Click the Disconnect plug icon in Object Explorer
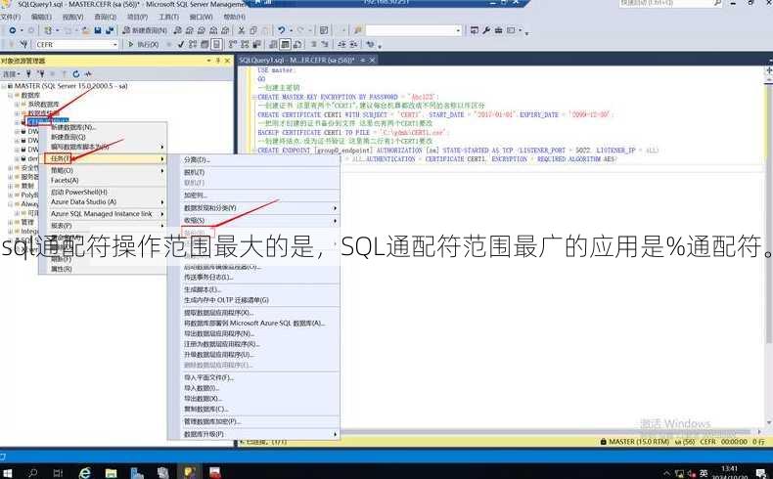Screen dimensions: 773x479 (41, 74)
